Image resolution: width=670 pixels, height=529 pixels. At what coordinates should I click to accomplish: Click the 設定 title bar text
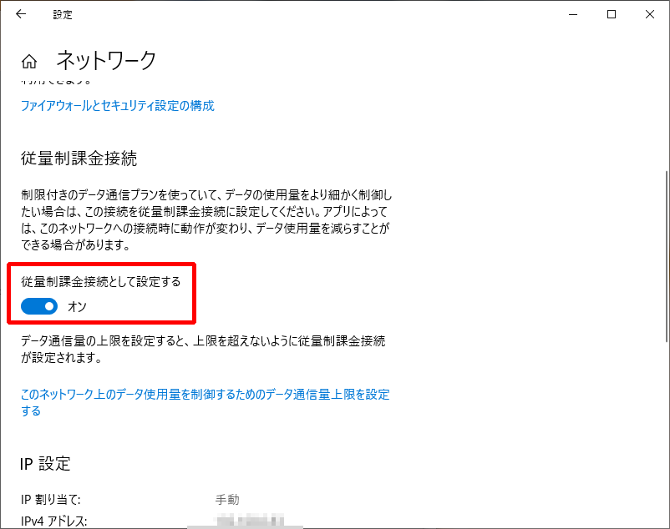coord(63,14)
